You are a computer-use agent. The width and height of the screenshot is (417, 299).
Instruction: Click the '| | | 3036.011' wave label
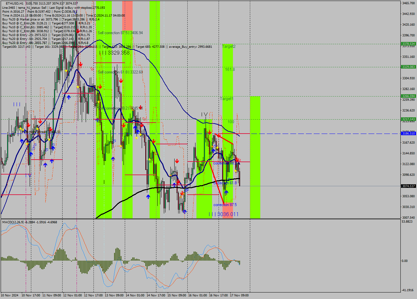[x=223, y=214]
